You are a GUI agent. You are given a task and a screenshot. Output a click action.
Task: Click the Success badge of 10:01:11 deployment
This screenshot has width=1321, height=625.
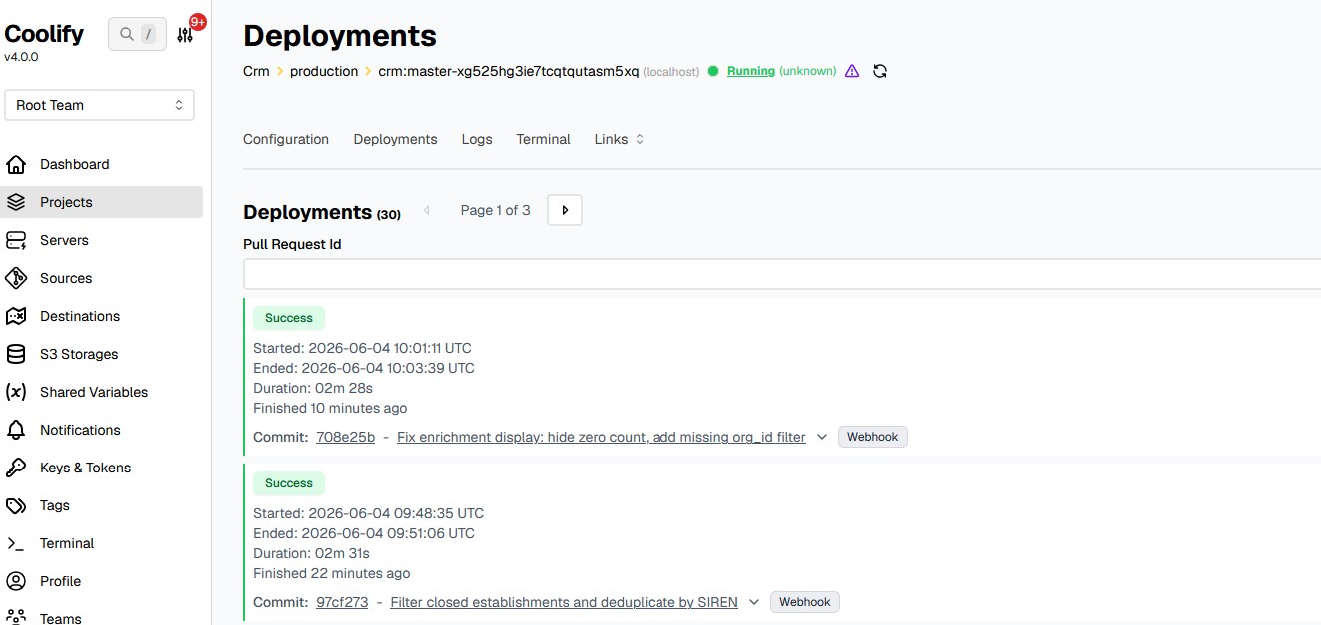(289, 318)
